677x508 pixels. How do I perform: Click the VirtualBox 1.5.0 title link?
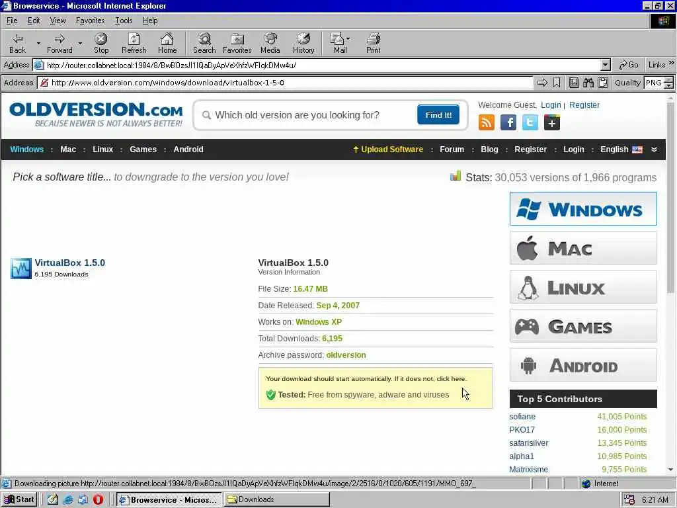[x=69, y=263]
